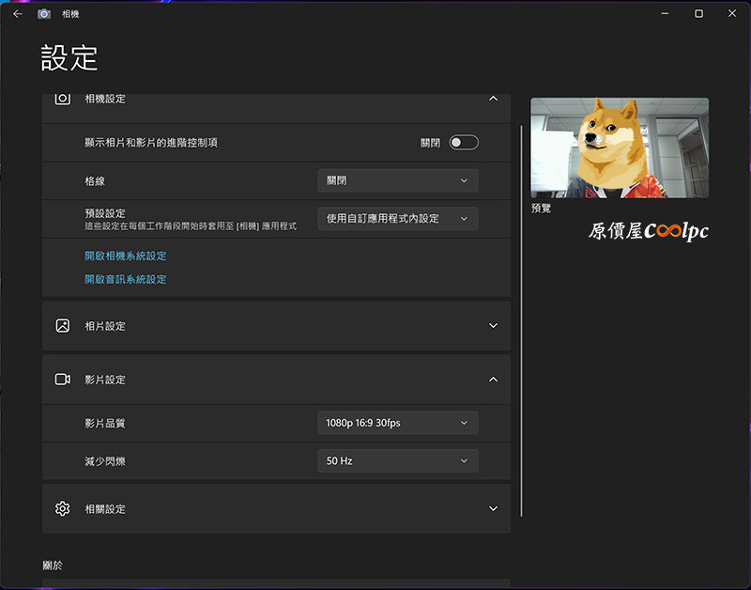The image size is (751, 590).
Task: Click the 影片品質 row label
Action: (x=105, y=423)
